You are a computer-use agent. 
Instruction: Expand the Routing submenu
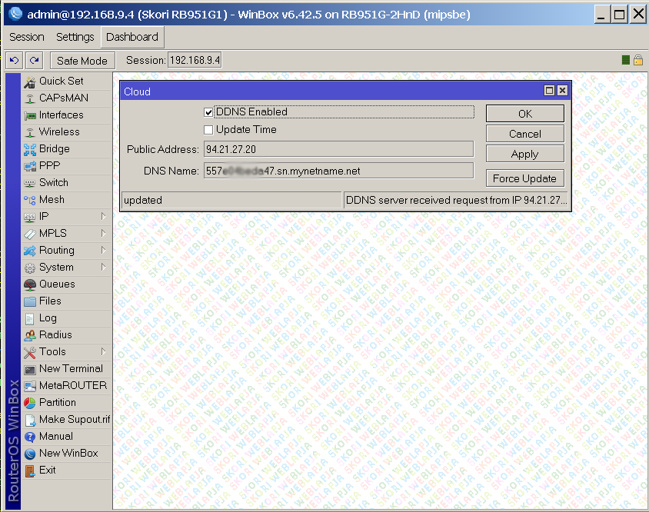(103, 251)
